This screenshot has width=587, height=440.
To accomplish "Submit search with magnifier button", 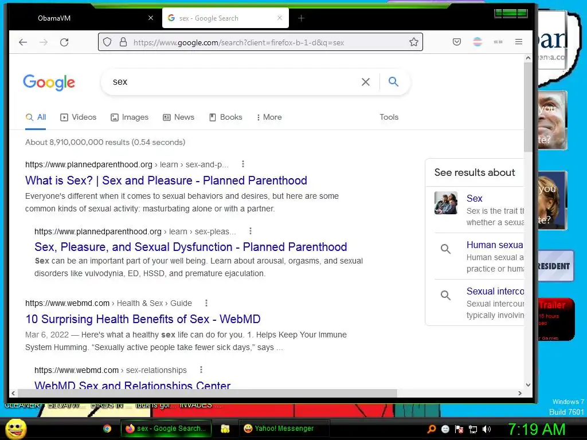I will tap(393, 81).
